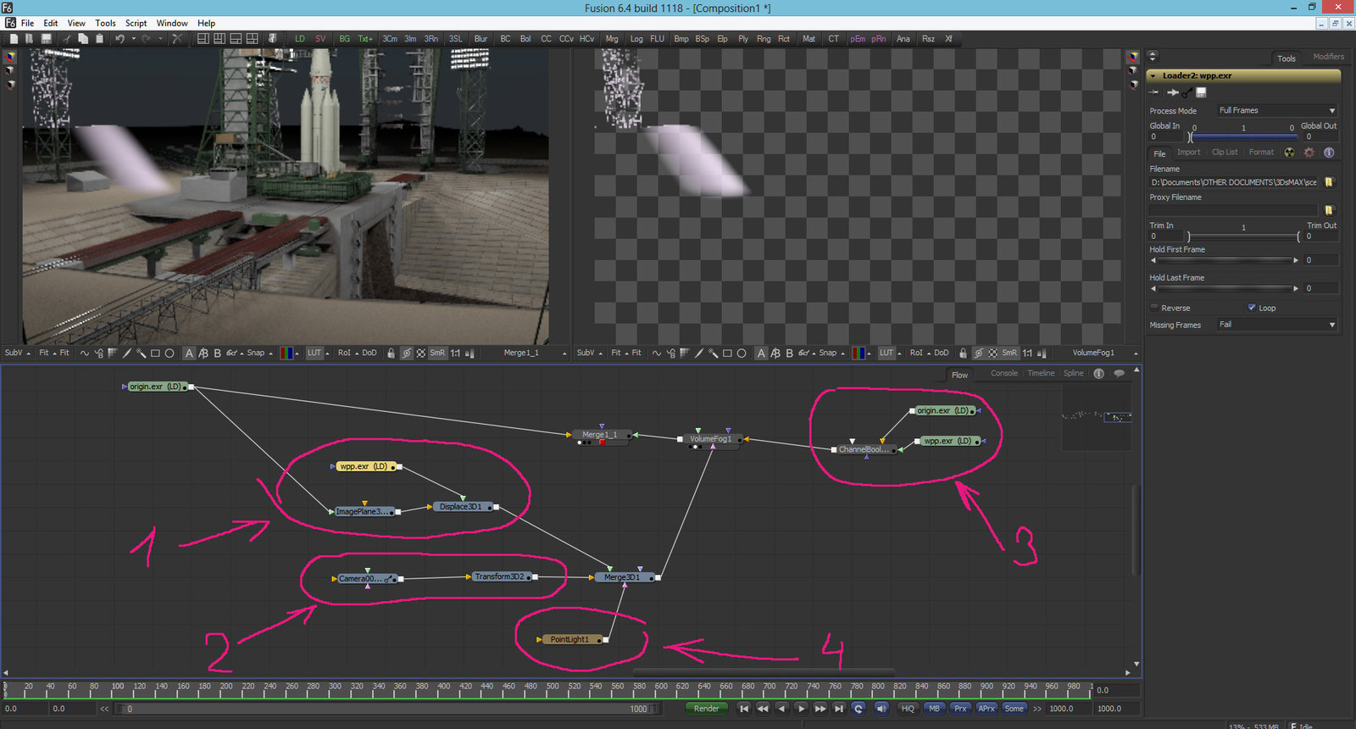Open the Modifiers tab
1356x729 pixels.
tap(1328, 57)
